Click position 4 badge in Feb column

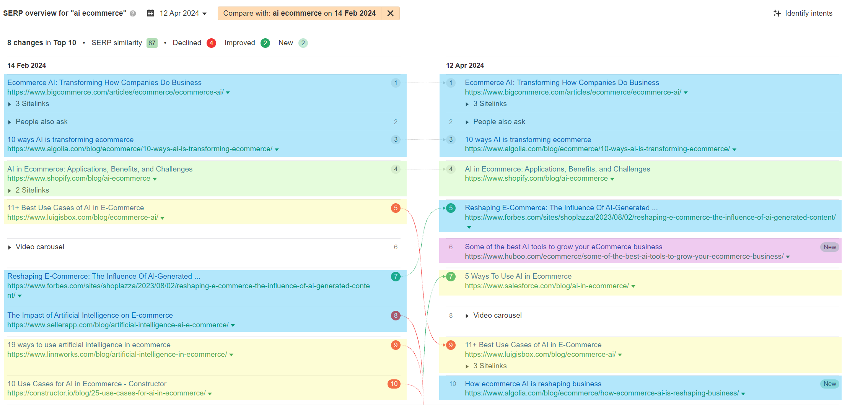396,169
